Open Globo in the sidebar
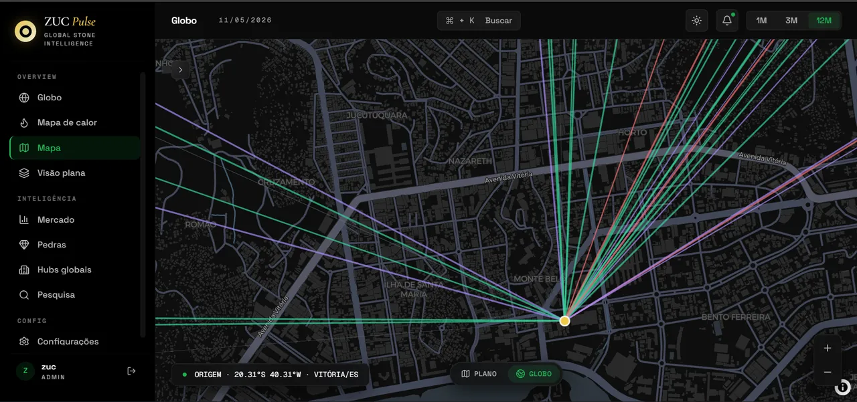The image size is (857, 402). tap(75, 98)
